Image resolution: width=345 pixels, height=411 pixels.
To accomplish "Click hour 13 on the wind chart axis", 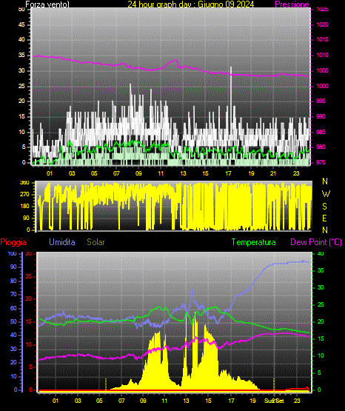I will coord(183,173).
